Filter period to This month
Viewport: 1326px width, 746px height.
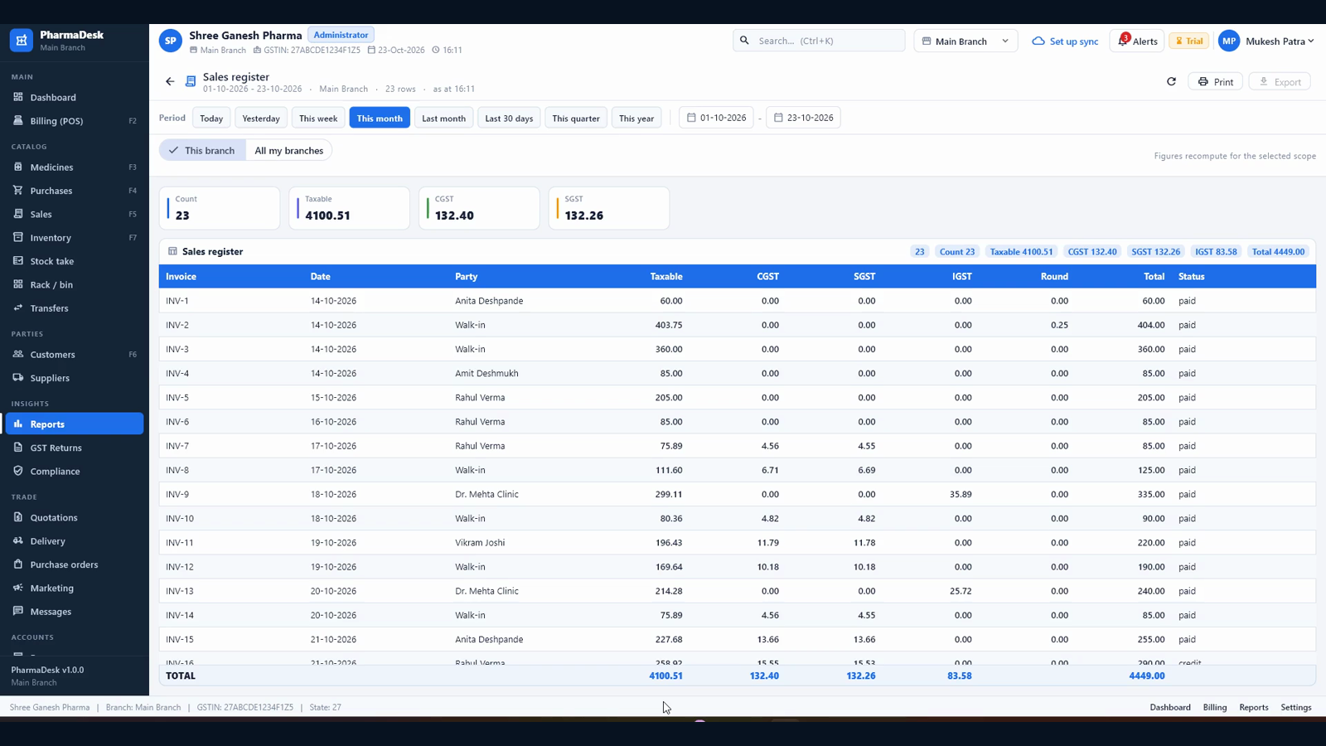click(x=380, y=118)
